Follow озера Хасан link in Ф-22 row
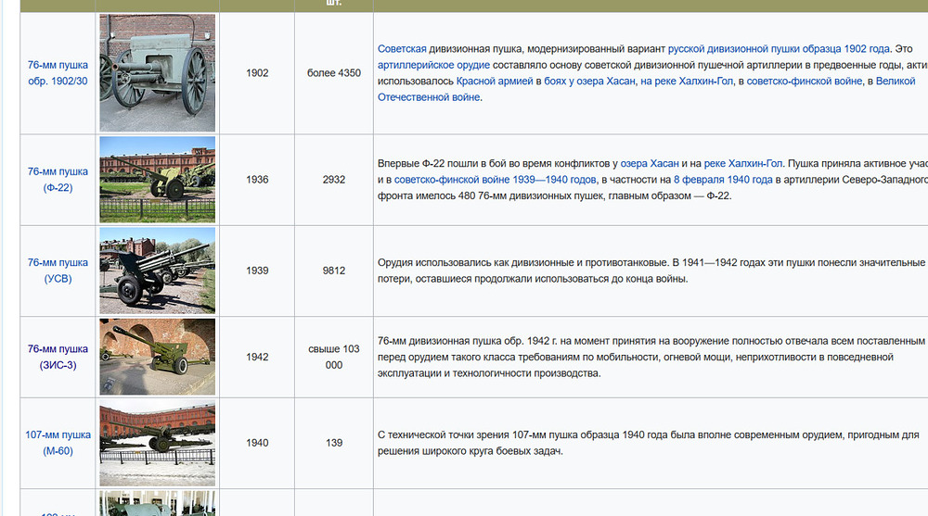Screen dimensions: 928x516 pyautogui.click(x=650, y=163)
